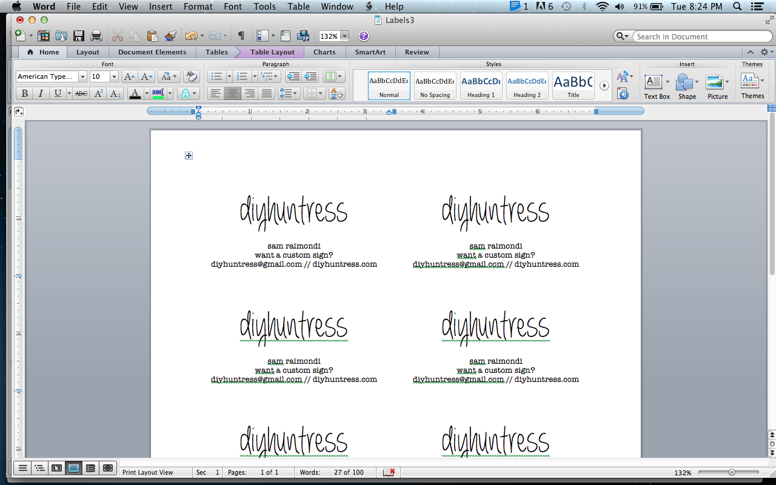Toggle italic formatting

pos(40,93)
